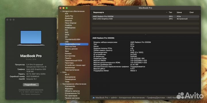Viewport: 207px width, 103px height.
Task: Collapse Аппаратное обеспечение section
Action: pyautogui.click(x=61, y=11)
